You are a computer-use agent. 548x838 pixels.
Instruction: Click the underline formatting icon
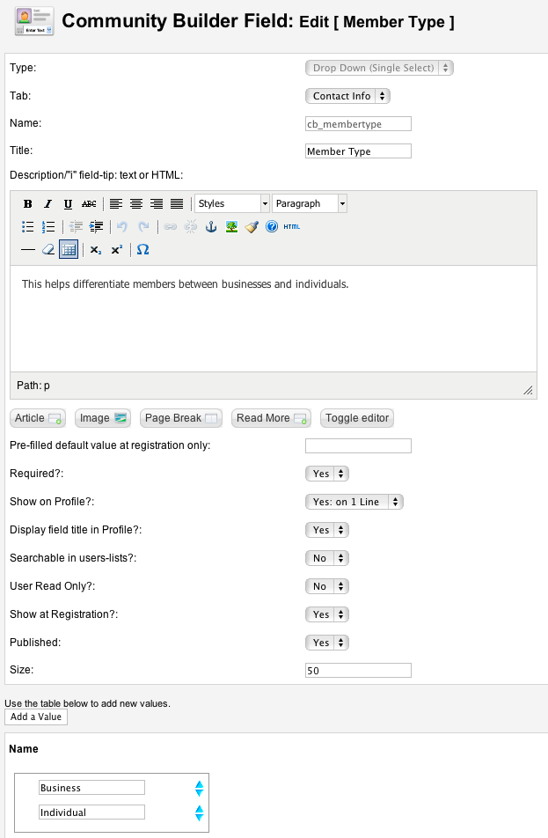click(x=68, y=204)
